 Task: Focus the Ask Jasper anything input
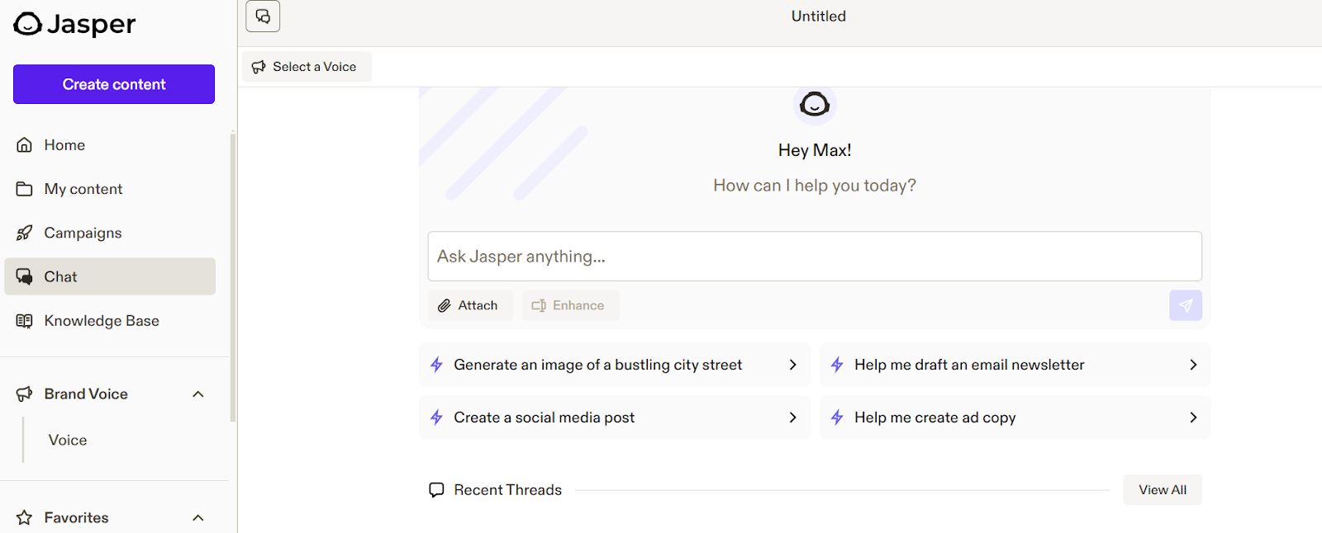point(815,257)
